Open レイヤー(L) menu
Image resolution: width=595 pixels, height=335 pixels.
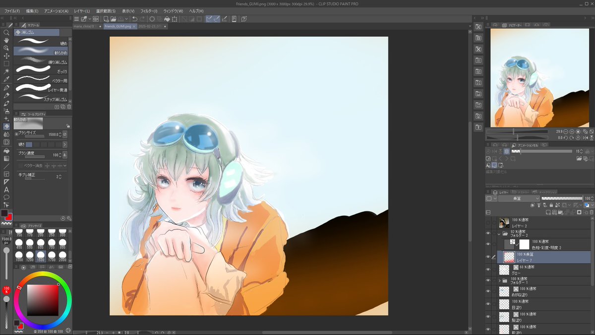[82, 11]
